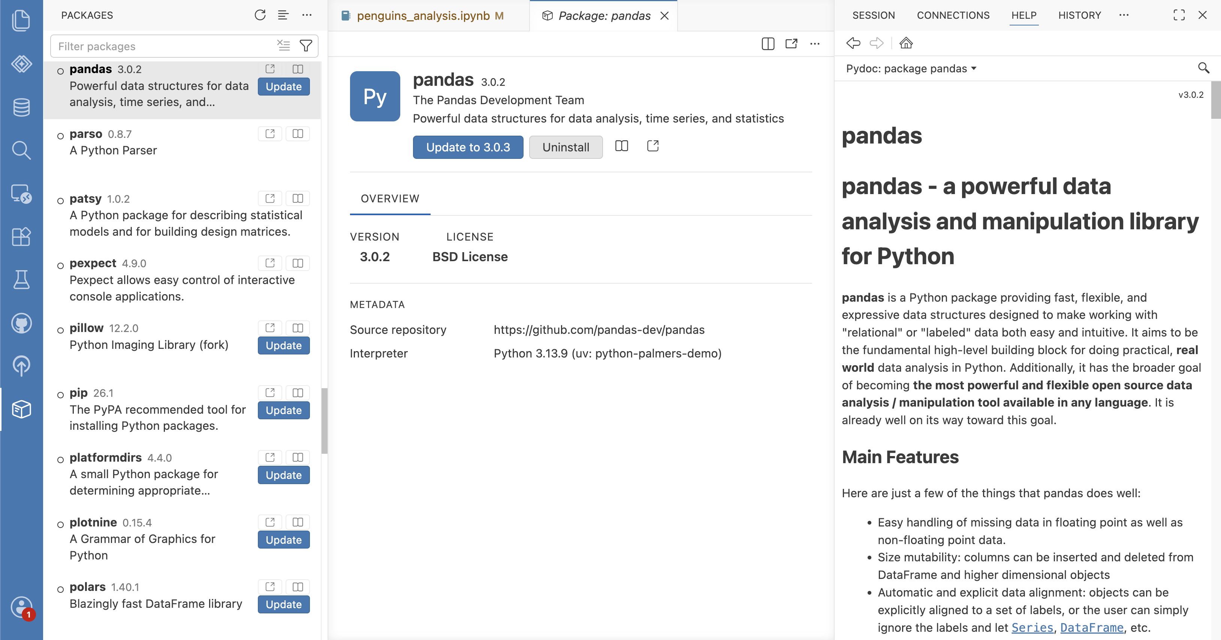Open the Search view in activity bar
1221x640 pixels.
tap(21, 150)
